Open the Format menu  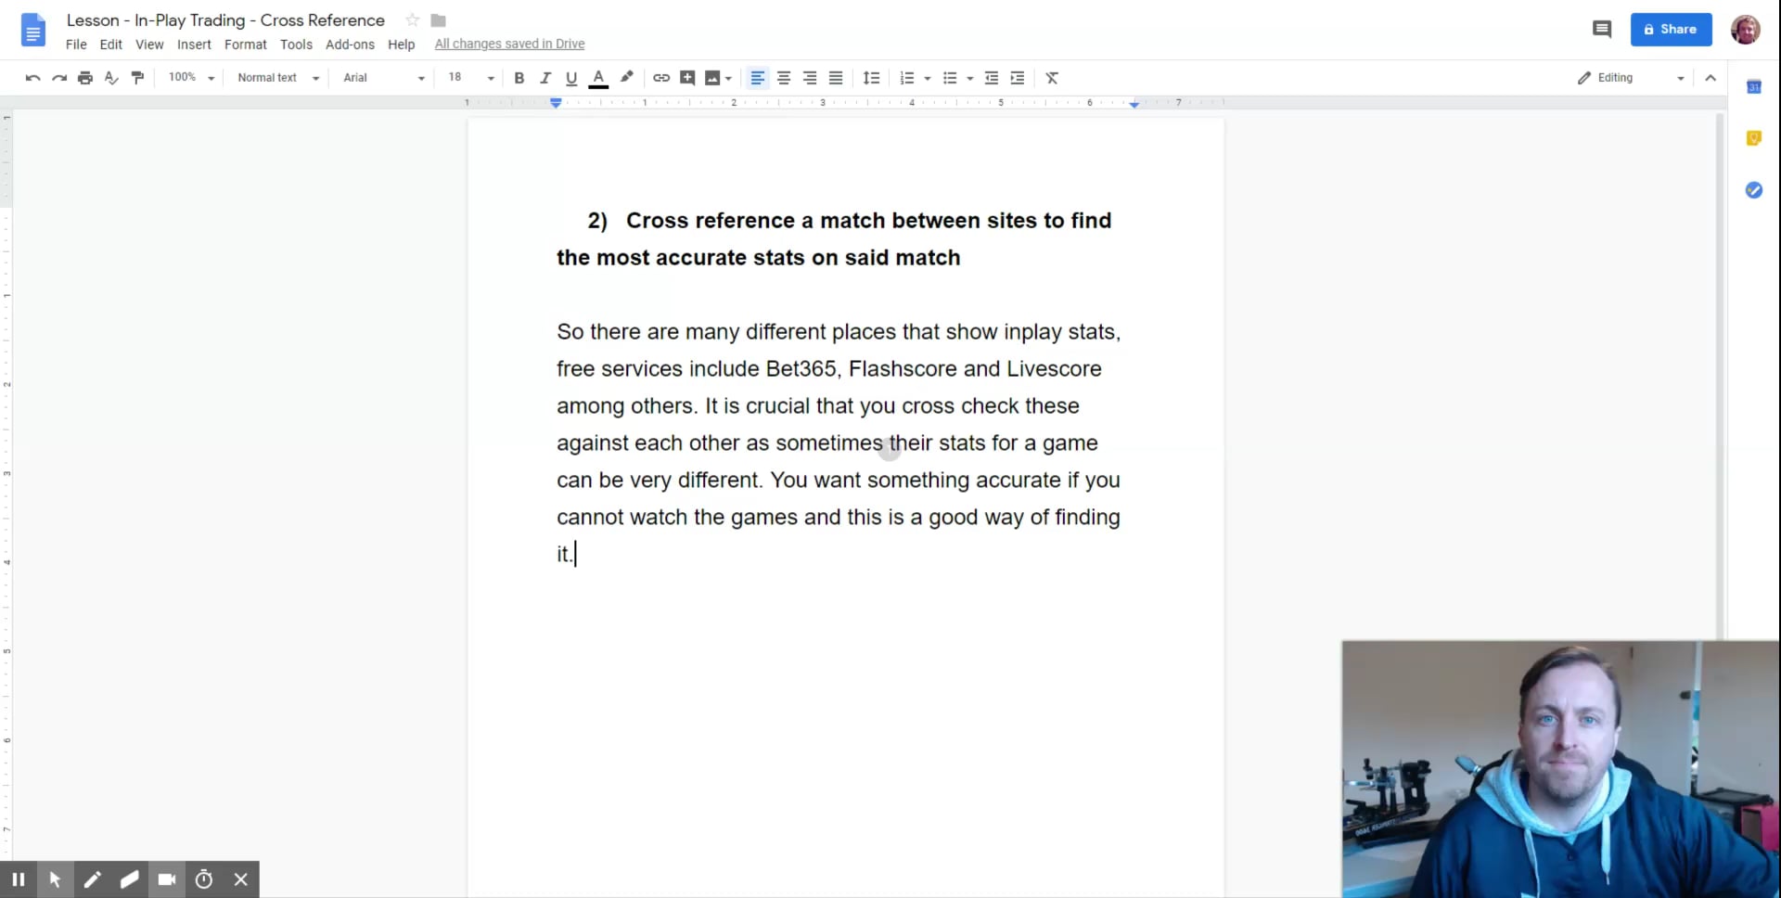tap(245, 45)
